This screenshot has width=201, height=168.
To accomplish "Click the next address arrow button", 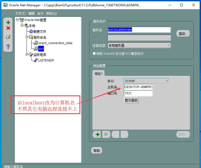I will [124, 134].
